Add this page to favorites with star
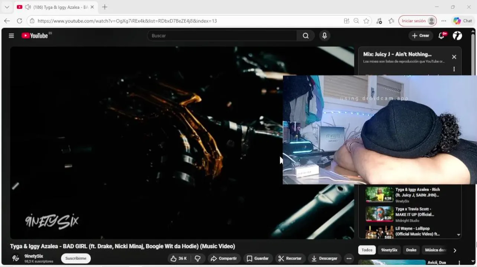The height and width of the screenshot is (267, 477). coord(366,21)
